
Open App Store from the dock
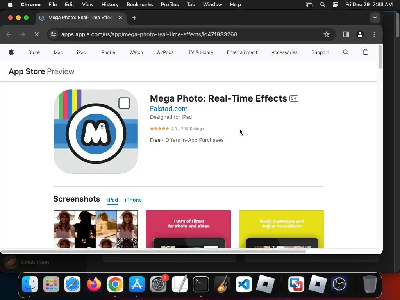137,284
